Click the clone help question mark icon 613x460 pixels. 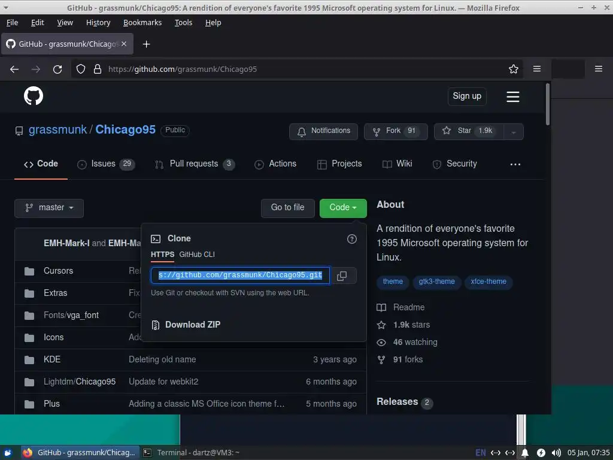point(351,239)
